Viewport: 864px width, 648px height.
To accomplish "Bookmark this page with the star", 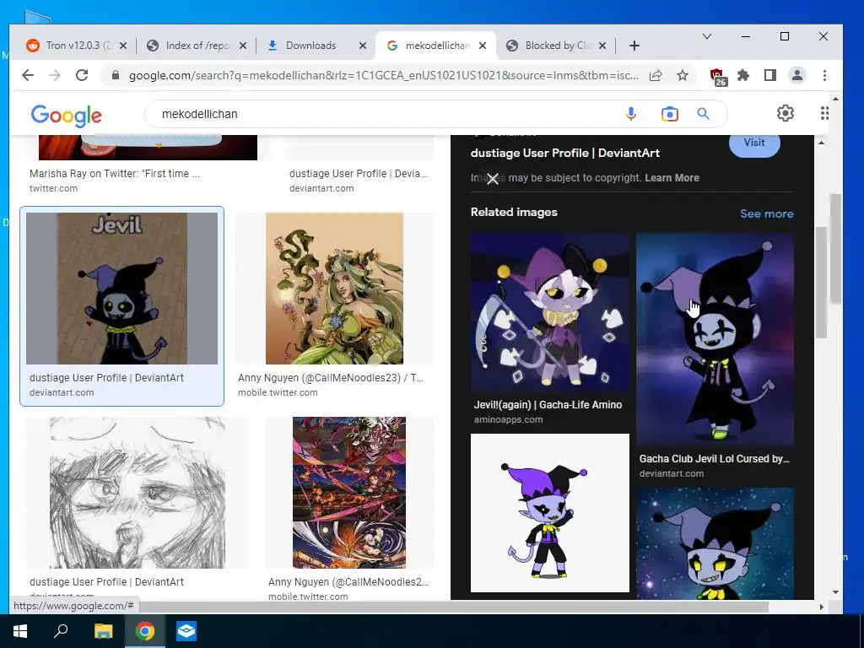I will [682, 75].
